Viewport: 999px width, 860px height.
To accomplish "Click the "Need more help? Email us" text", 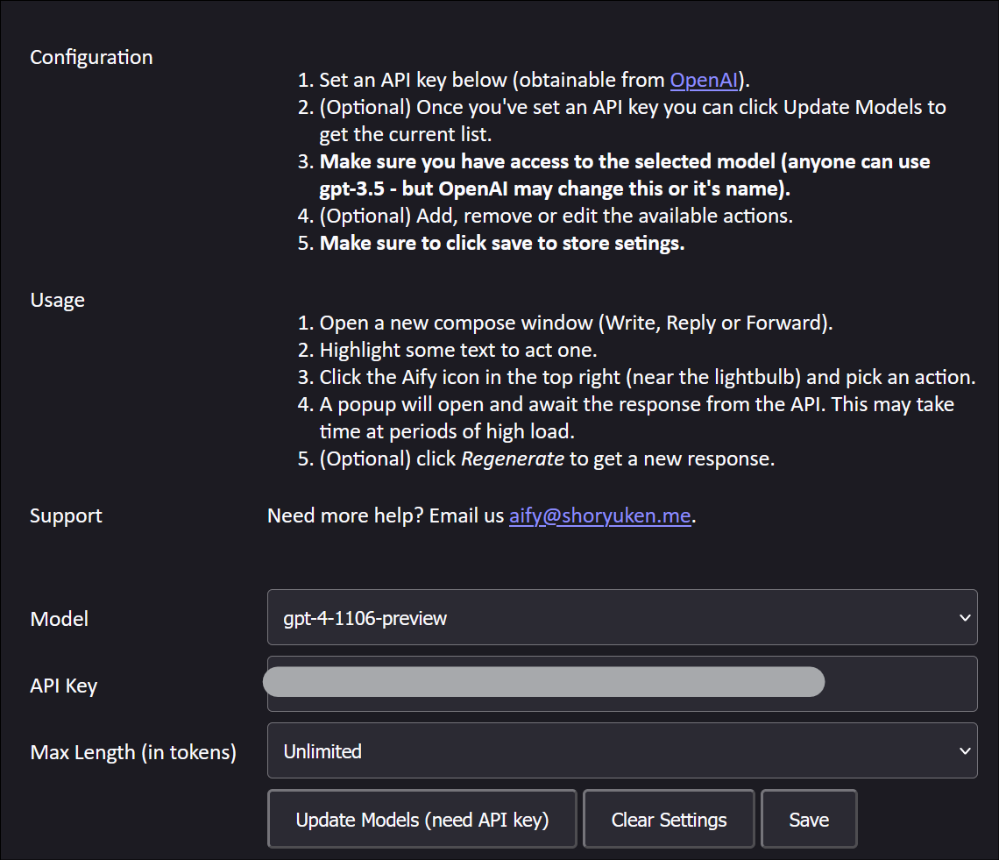I will [386, 515].
